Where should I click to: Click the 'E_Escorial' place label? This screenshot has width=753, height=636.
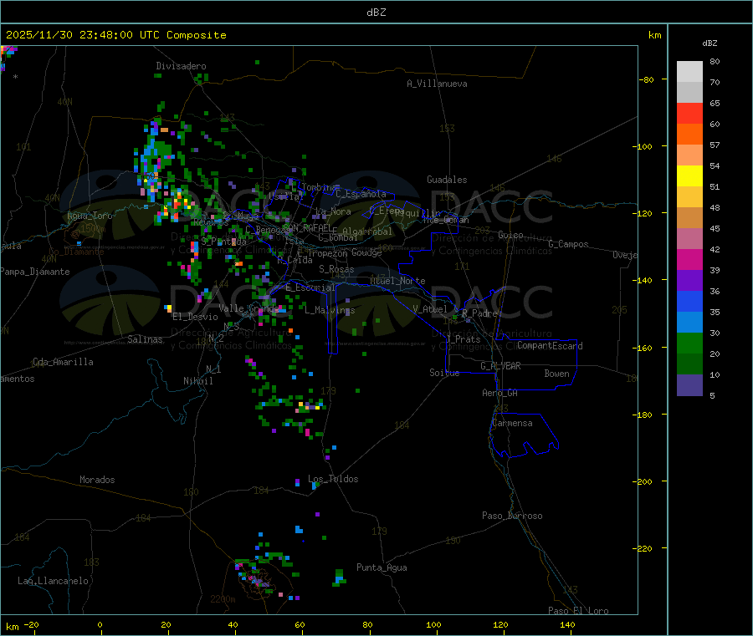310,287
